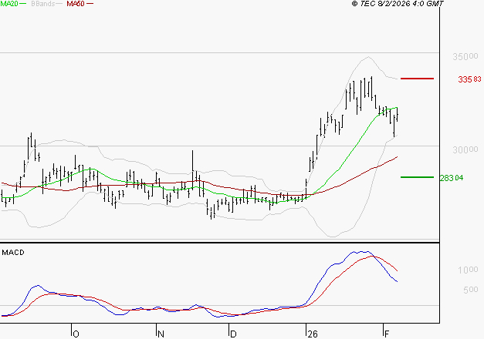
Task: Click the TEC copyright timestamp text
Action: (398, 4)
